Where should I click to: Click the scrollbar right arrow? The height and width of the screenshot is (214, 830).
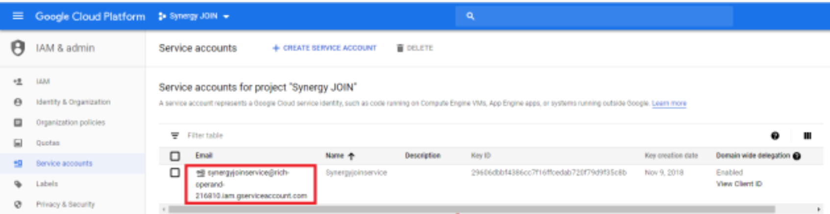818,210
